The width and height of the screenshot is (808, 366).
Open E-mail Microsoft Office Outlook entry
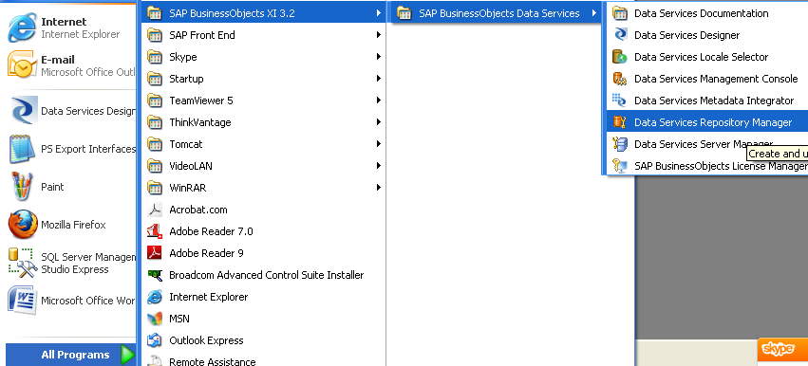[x=70, y=65]
